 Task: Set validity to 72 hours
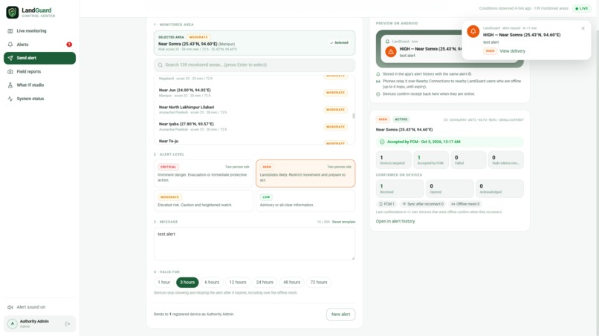pos(319,282)
